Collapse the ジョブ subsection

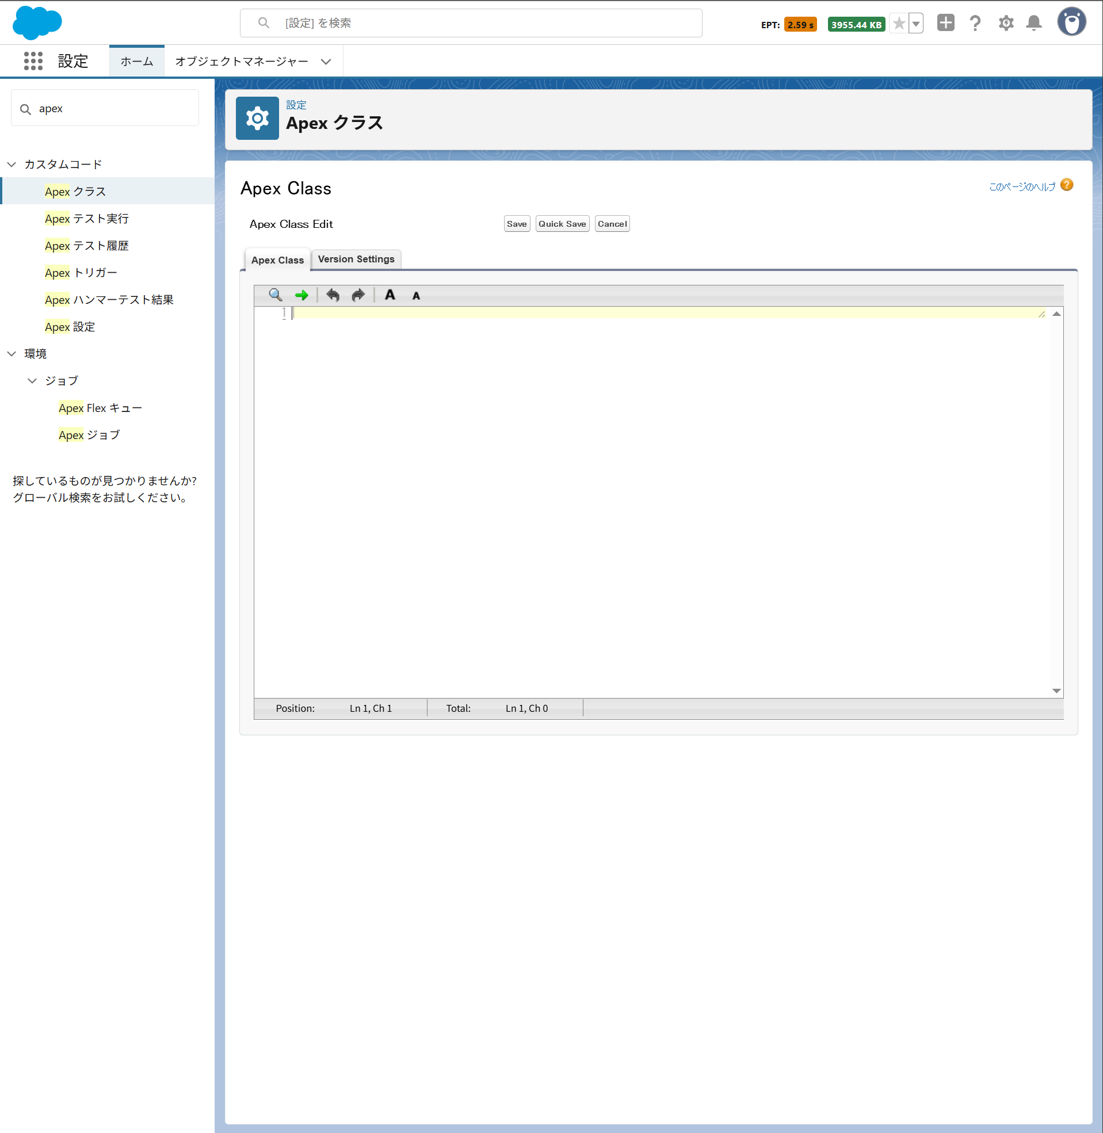[32, 381]
